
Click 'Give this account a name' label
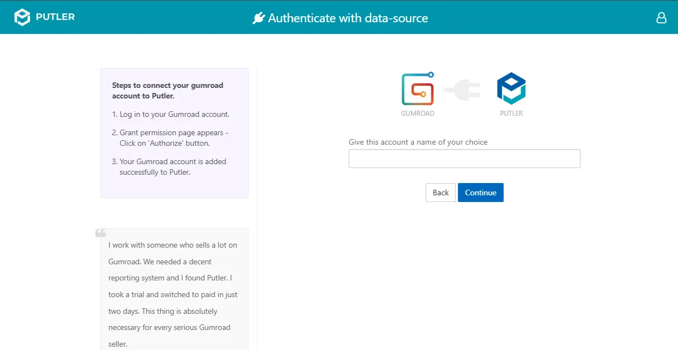click(418, 142)
